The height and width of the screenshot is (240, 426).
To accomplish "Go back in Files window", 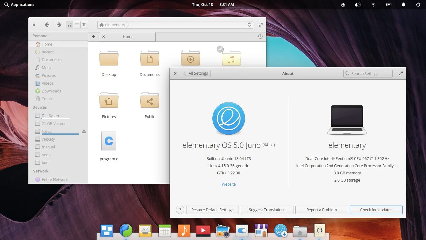I will coord(47,25).
